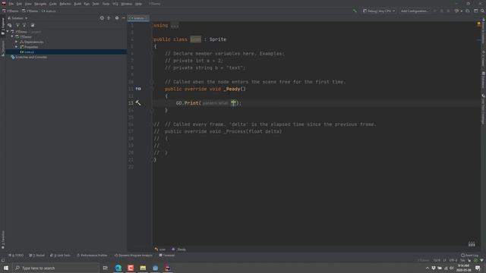
Task: Open the Dynamic Program Analysis tool window
Action: click(134, 256)
